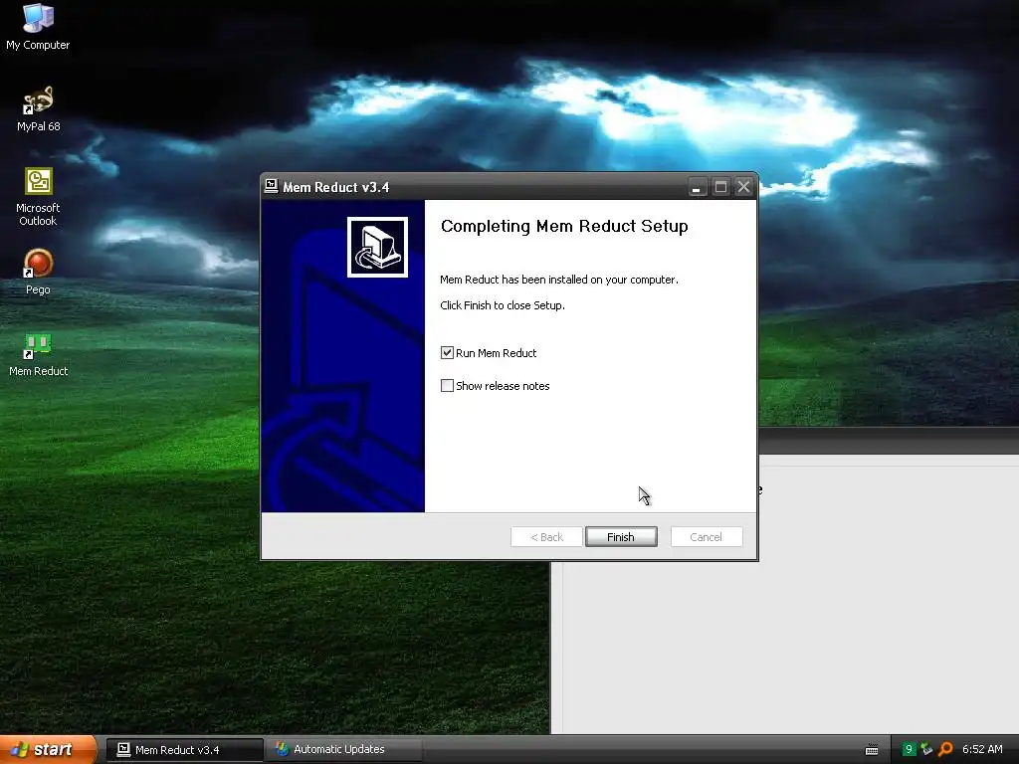Click the Completing Mem Reduct Setup heading
1019x764 pixels.
tap(564, 226)
